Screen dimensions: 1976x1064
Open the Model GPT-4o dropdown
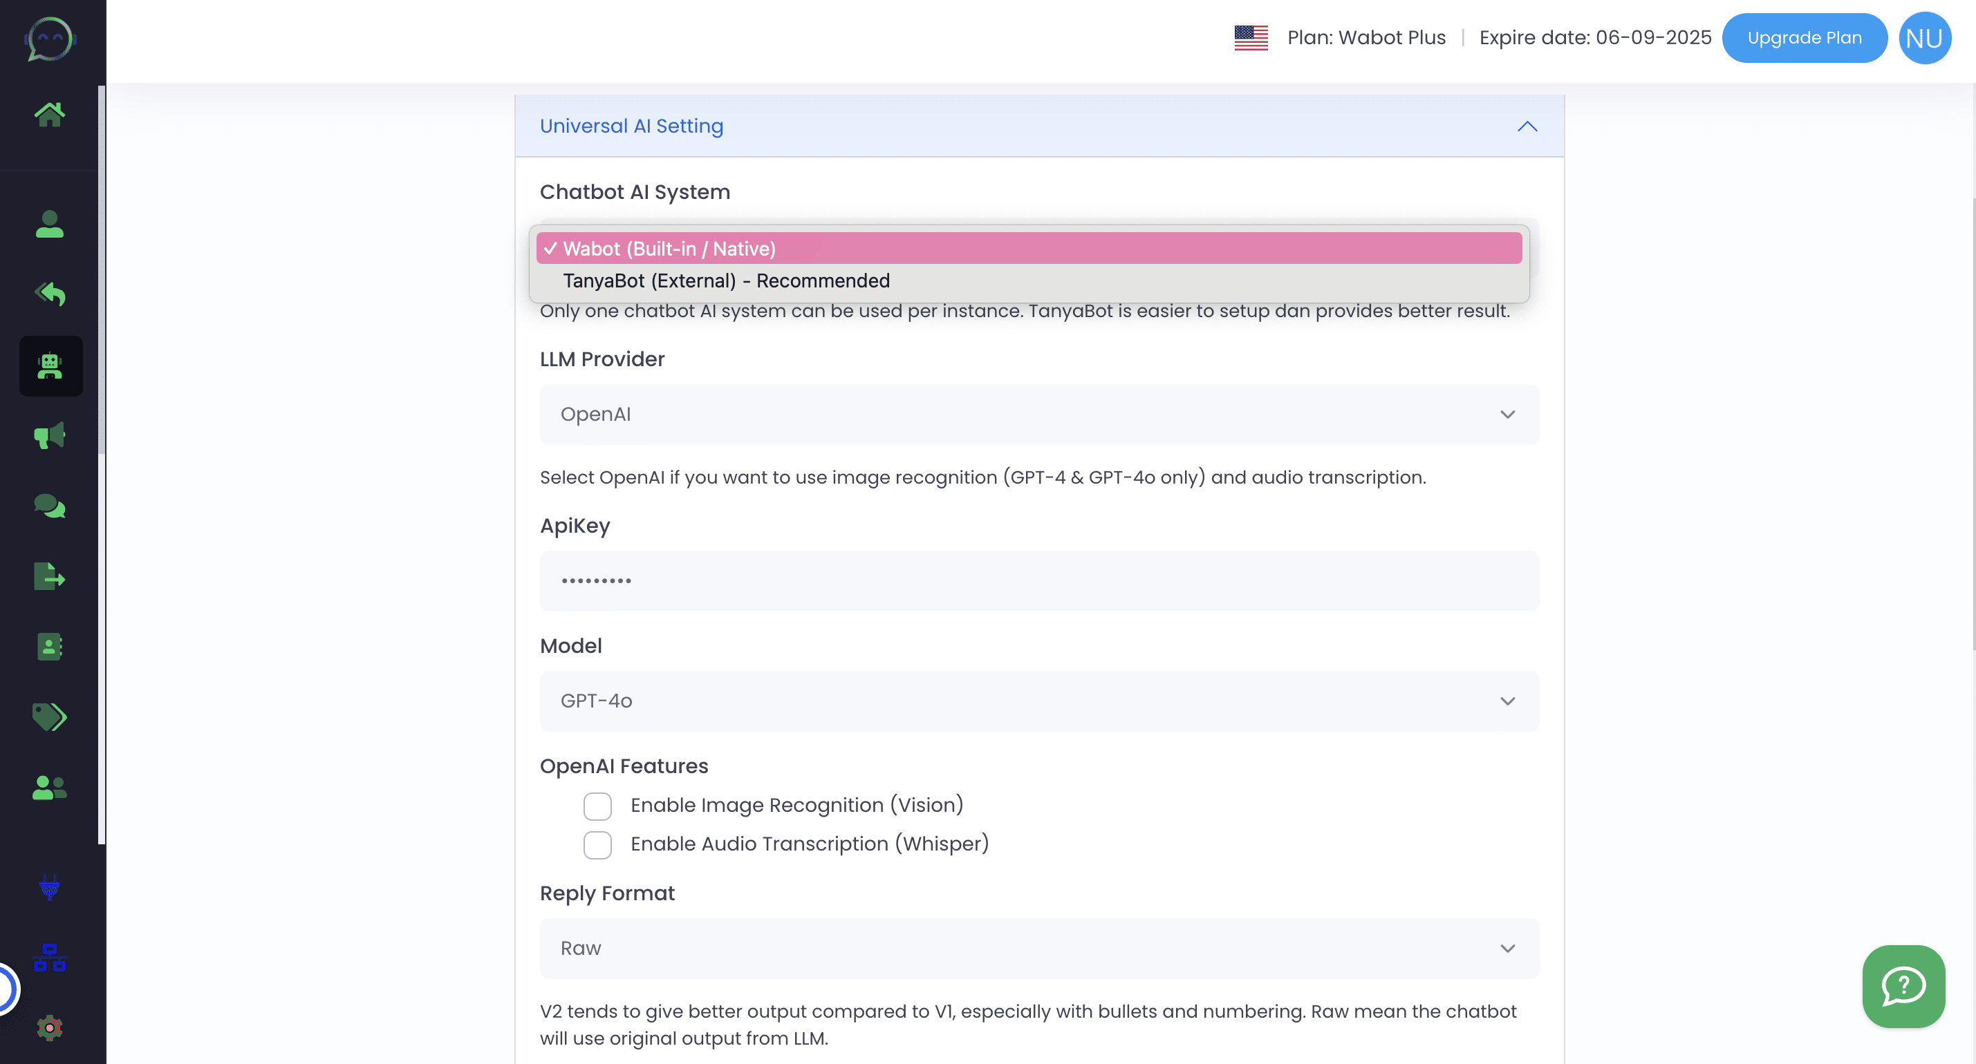click(1039, 701)
